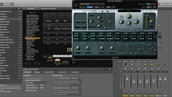Screen dimensions: 172x97
Task: Click the Undo button in plugin header
Action: [108, 7]
